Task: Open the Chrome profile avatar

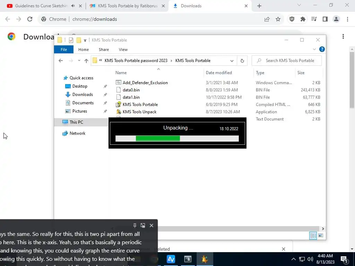Action: click(336, 19)
